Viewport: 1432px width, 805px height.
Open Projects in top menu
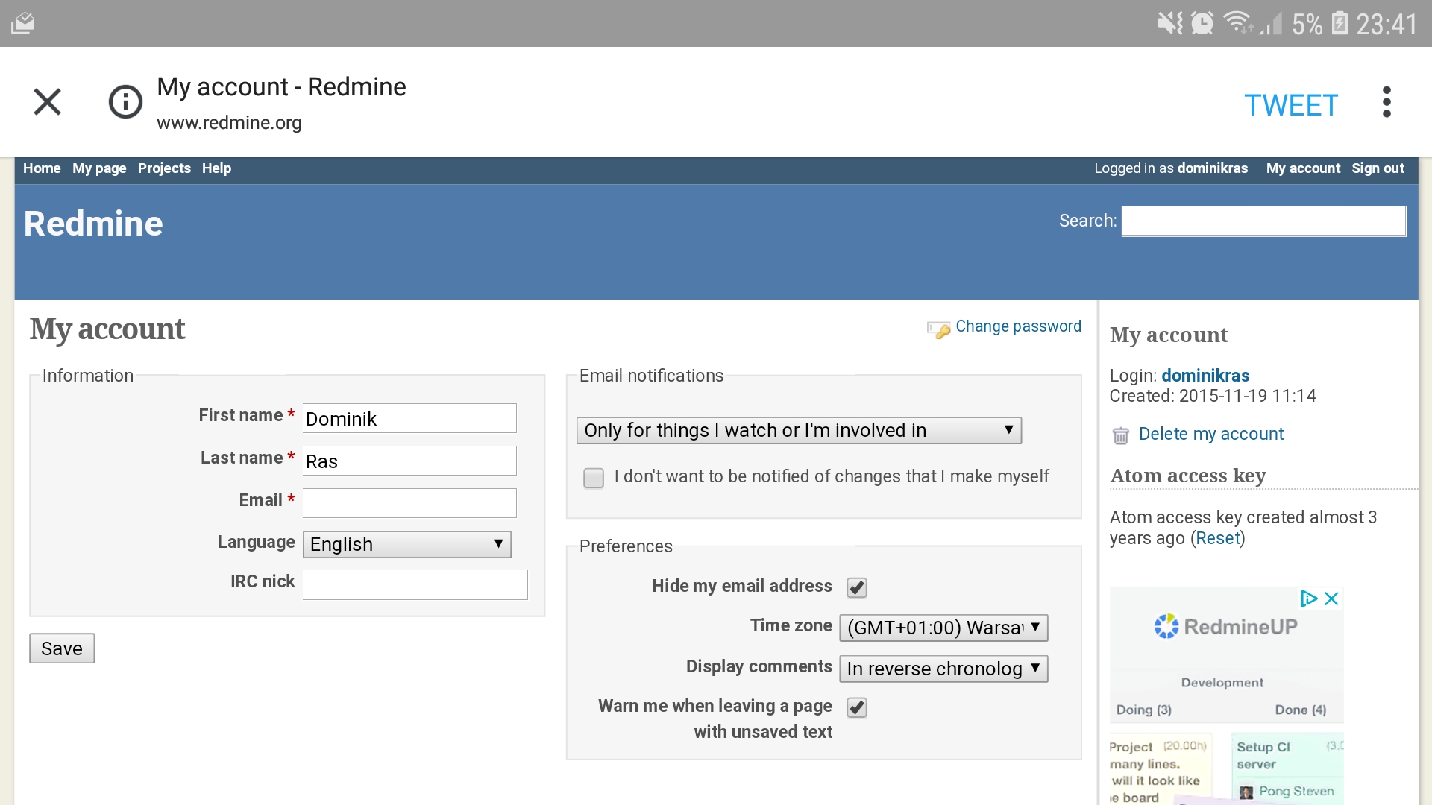pos(164,168)
